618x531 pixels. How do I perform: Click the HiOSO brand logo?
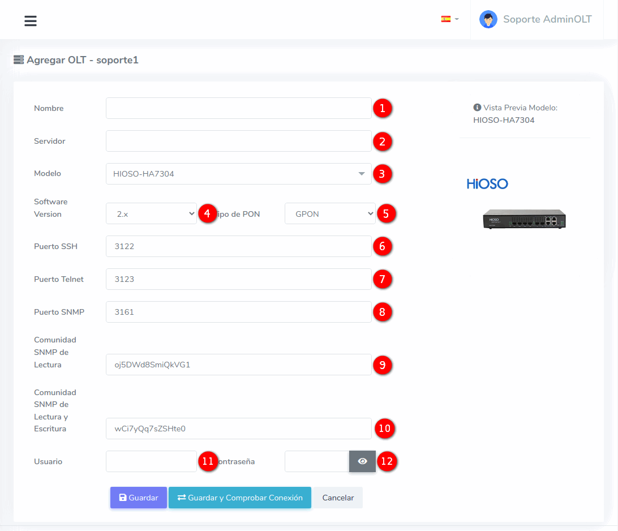click(x=487, y=184)
